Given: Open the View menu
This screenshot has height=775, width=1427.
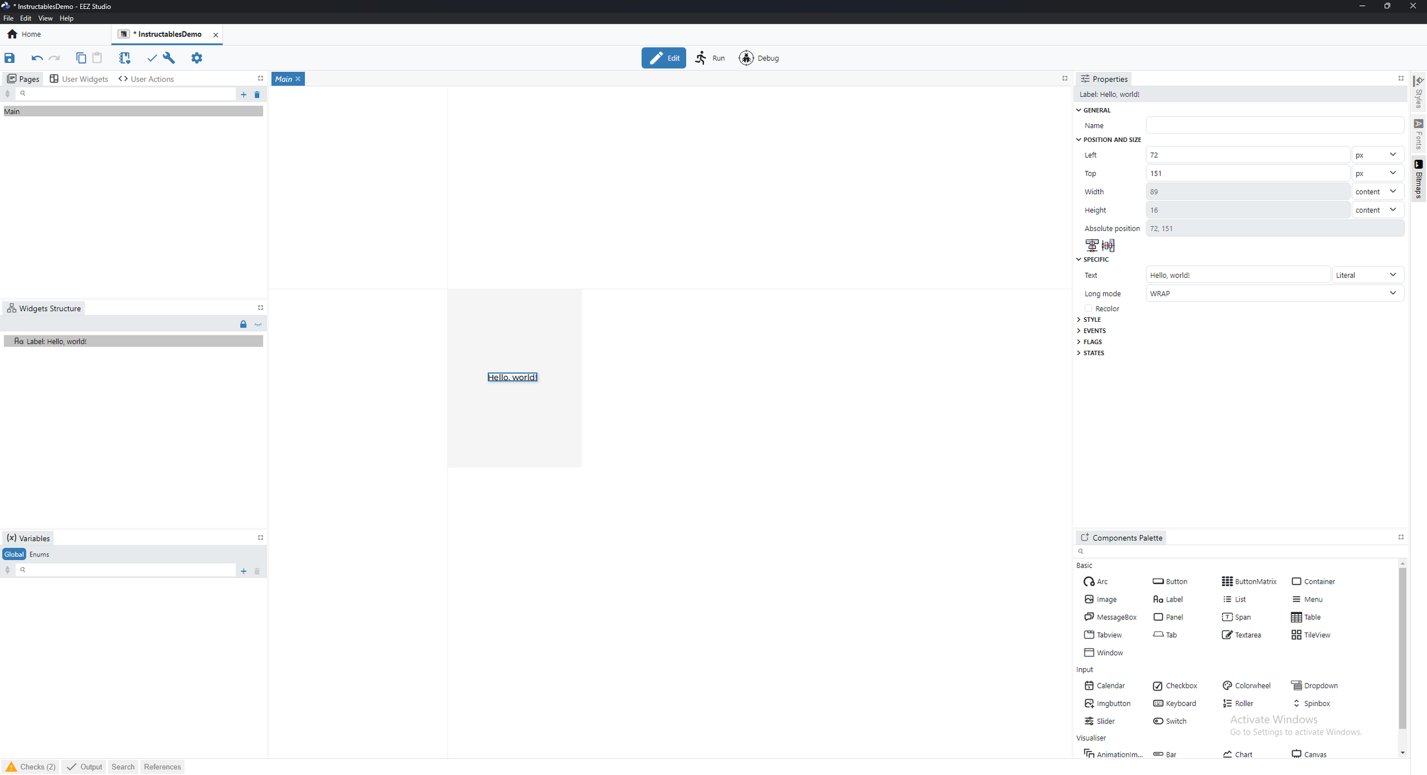Looking at the screenshot, I should click(x=45, y=18).
